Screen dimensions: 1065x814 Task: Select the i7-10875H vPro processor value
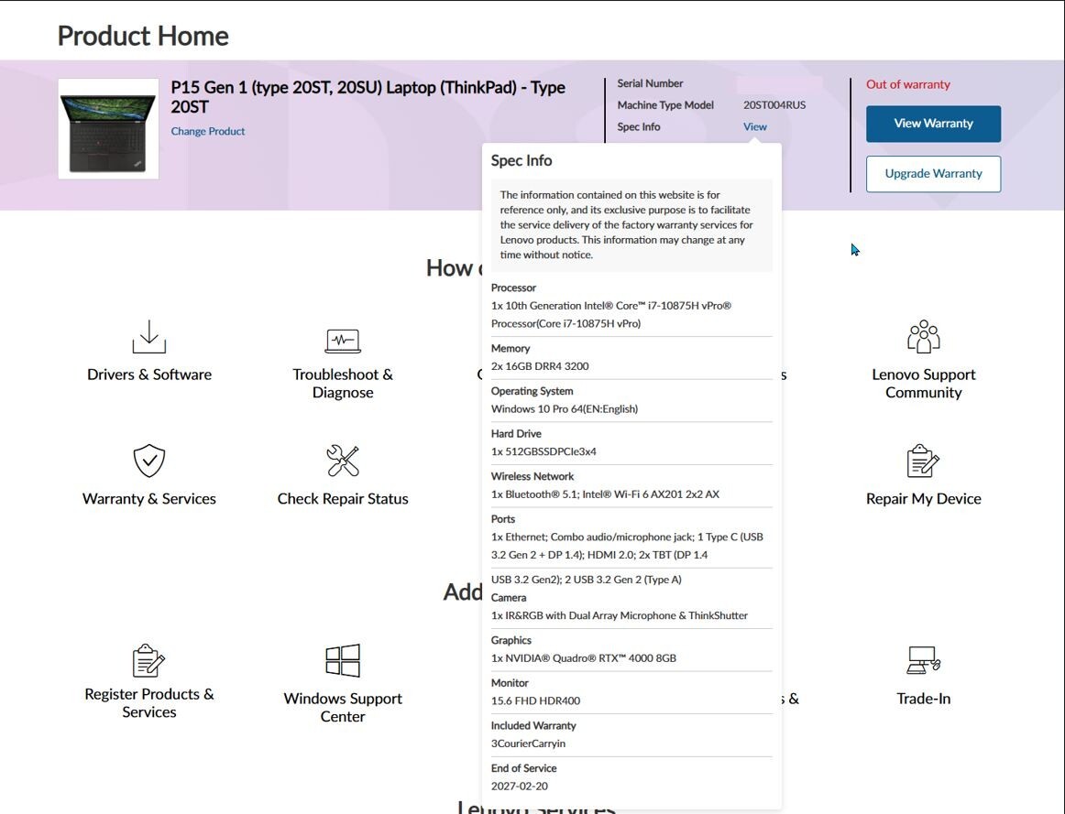(611, 315)
